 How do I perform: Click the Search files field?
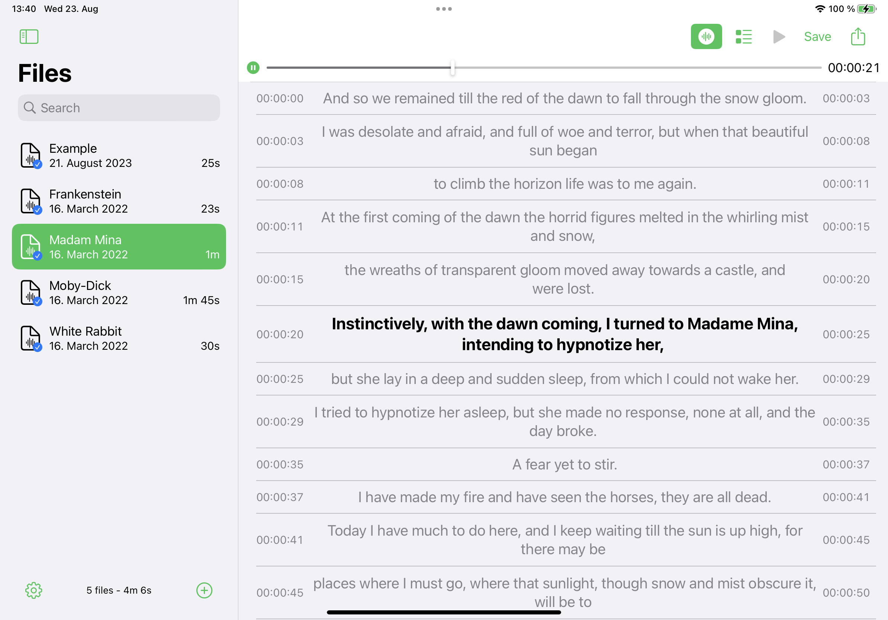[119, 108]
